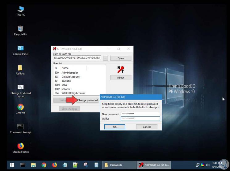
Task: Click the colorful display tray icon
Action: (x=203, y=165)
